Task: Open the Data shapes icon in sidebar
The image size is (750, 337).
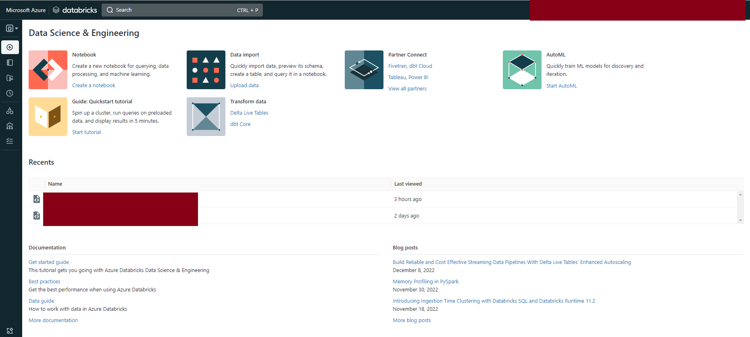Action: [10, 111]
